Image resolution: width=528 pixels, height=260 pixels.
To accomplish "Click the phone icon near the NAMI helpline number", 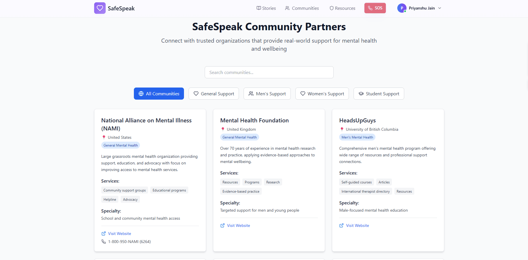I will 104,242.
